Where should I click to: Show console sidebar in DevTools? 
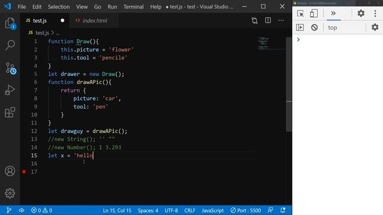[300, 27]
